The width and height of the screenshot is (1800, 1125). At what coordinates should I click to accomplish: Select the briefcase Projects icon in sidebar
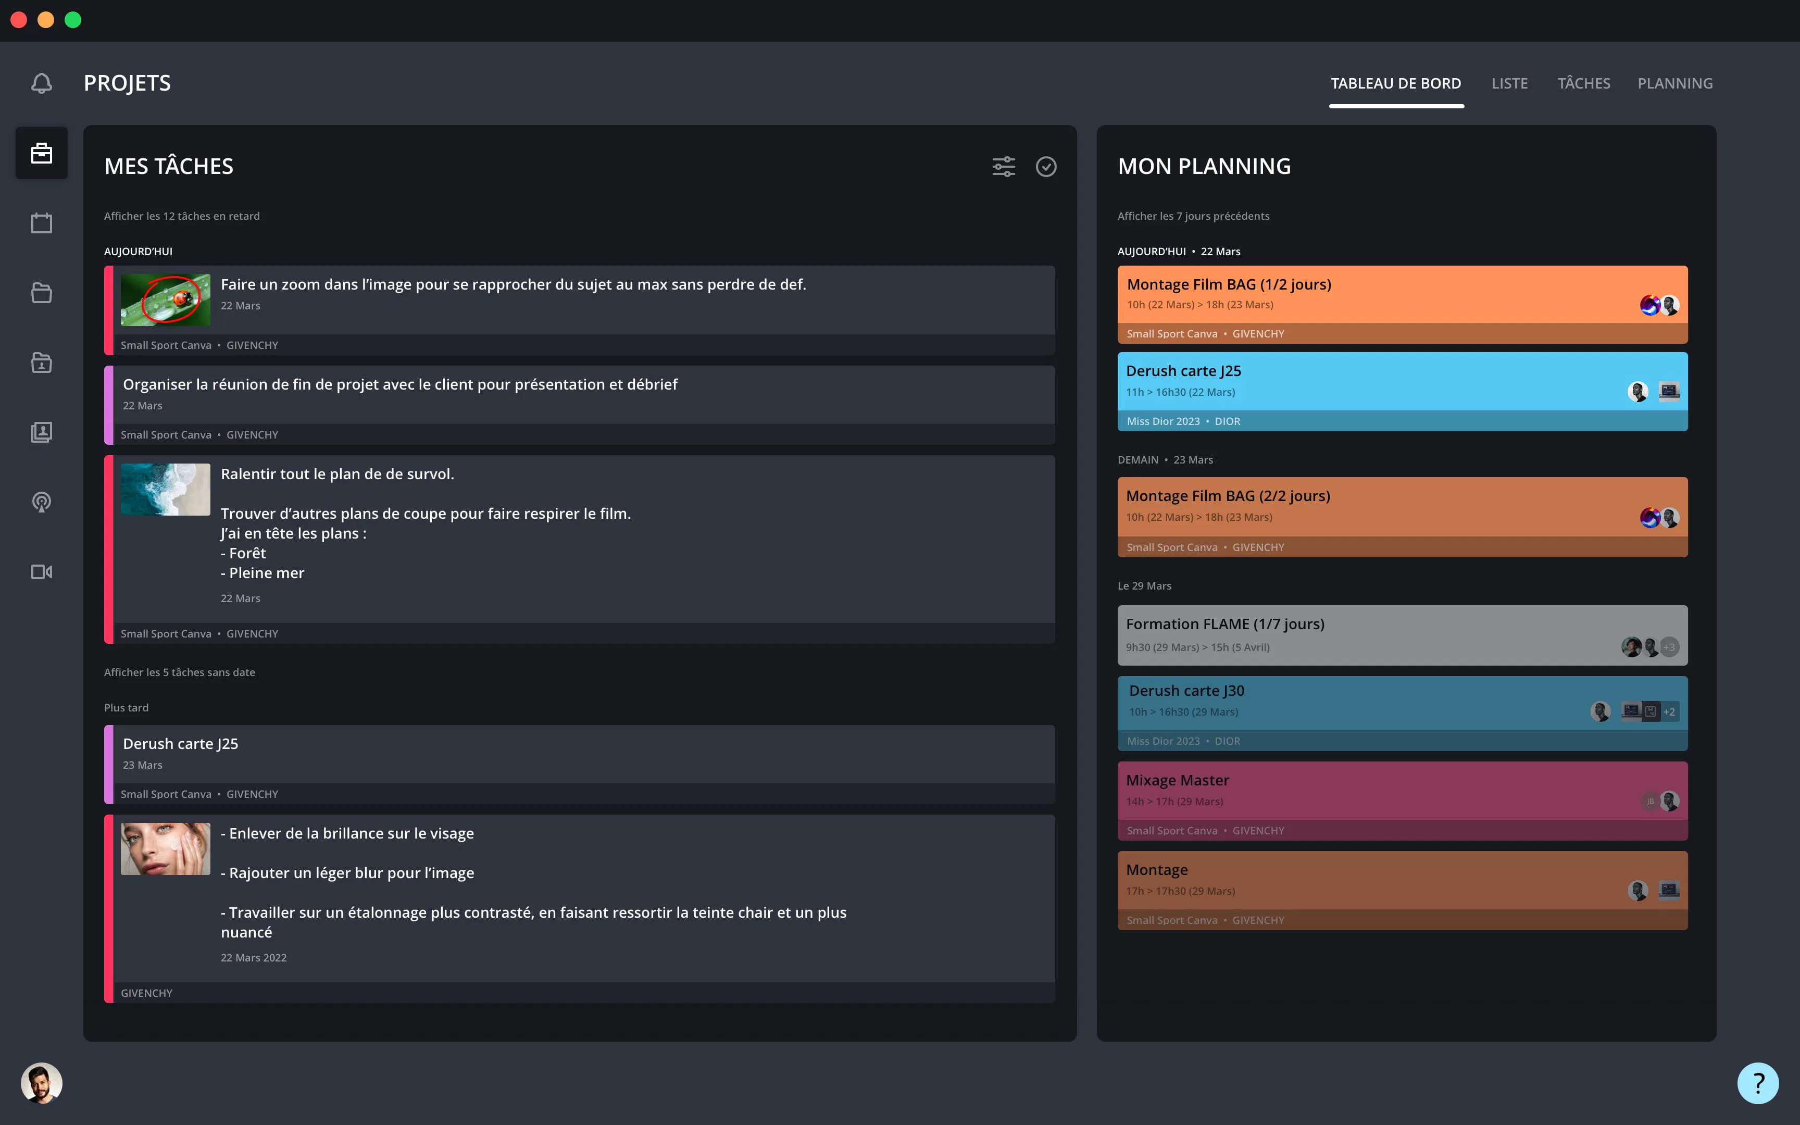point(42,153)
